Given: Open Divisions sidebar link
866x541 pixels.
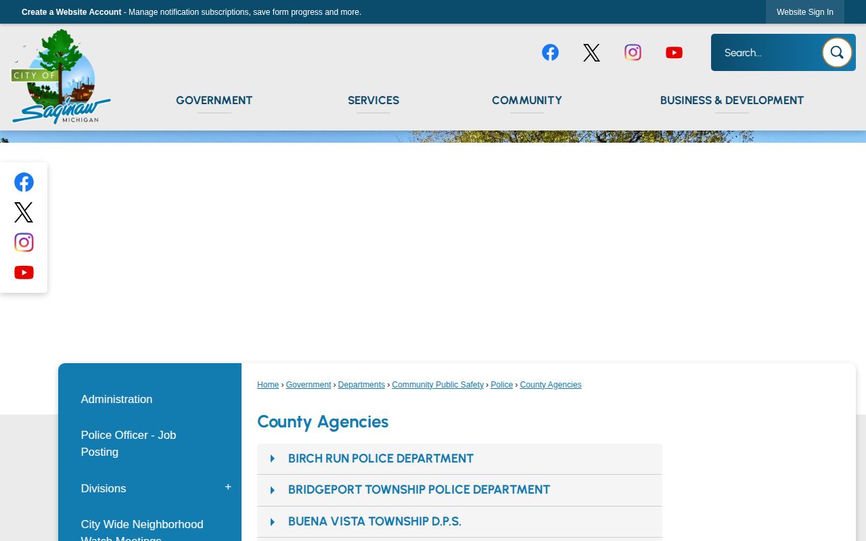Looking at the screenshot, I should (104, 488).
